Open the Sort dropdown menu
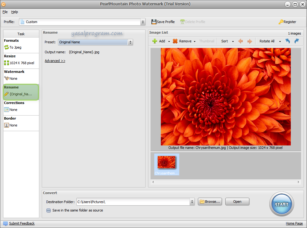Screen dimensions: 307x228 tap(226, 41)
